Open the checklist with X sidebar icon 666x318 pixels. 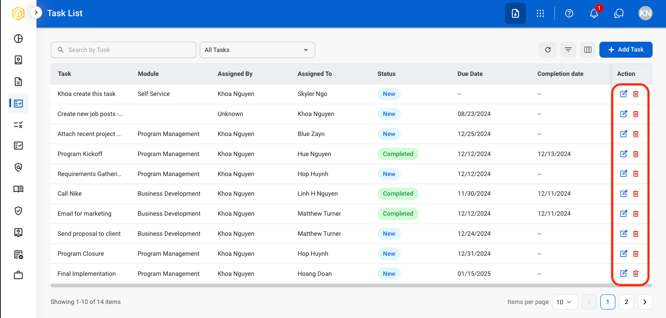(x=18, y=125)
